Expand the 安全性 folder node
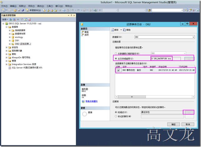 (x=7, y=47)
